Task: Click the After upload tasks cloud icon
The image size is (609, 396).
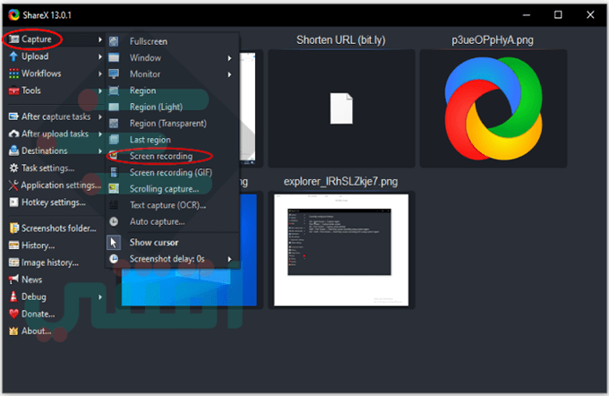Action: [x=13, y=133]
